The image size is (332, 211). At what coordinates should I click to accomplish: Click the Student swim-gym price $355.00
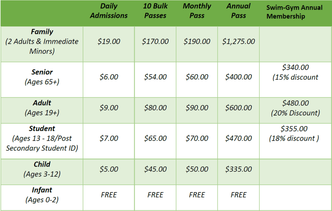[294, 129]
